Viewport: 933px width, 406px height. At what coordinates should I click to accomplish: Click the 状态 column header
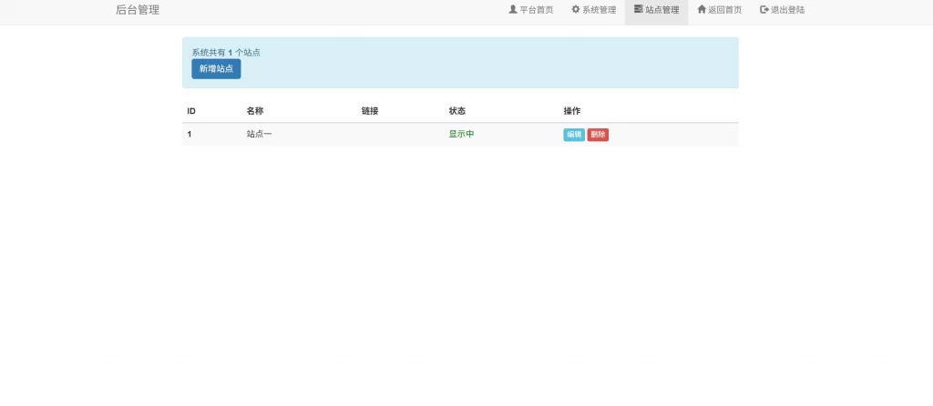(x=457, y=111)
